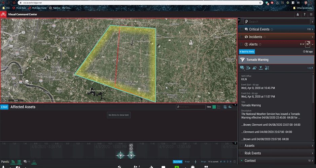Open the hamburger menu in header
The width and height of the screenshot is (316, 168).
(x=311, y=14)
